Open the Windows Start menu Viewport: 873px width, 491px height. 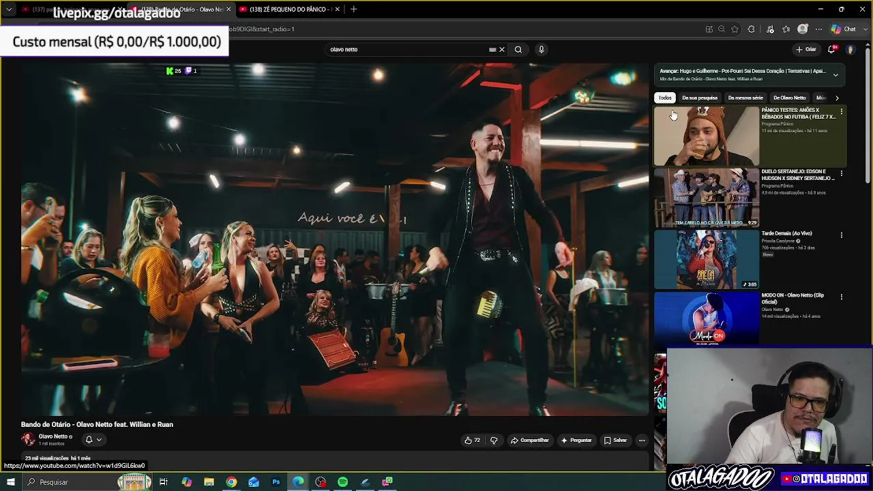[x=10, y=482]
